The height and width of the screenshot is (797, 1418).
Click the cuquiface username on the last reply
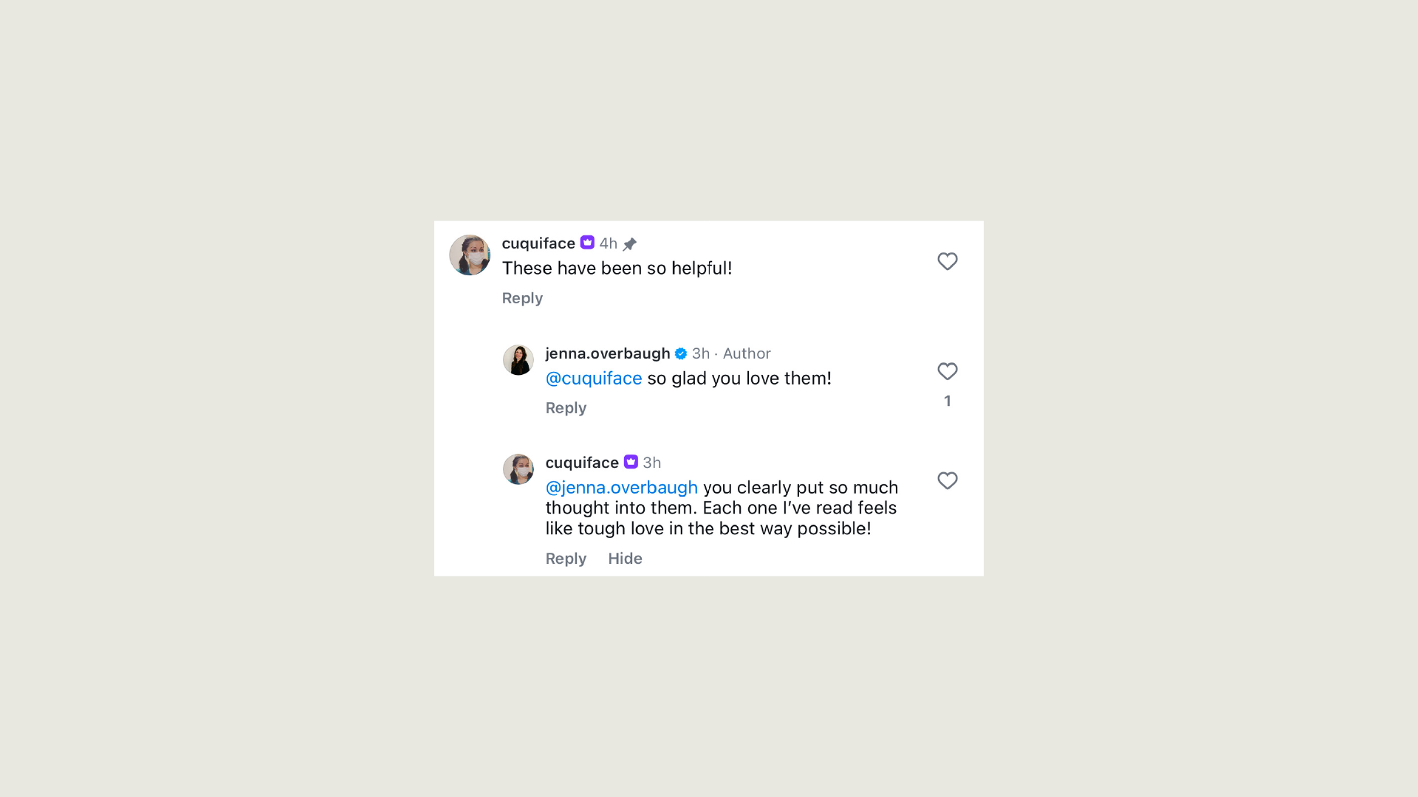[582, 463]
